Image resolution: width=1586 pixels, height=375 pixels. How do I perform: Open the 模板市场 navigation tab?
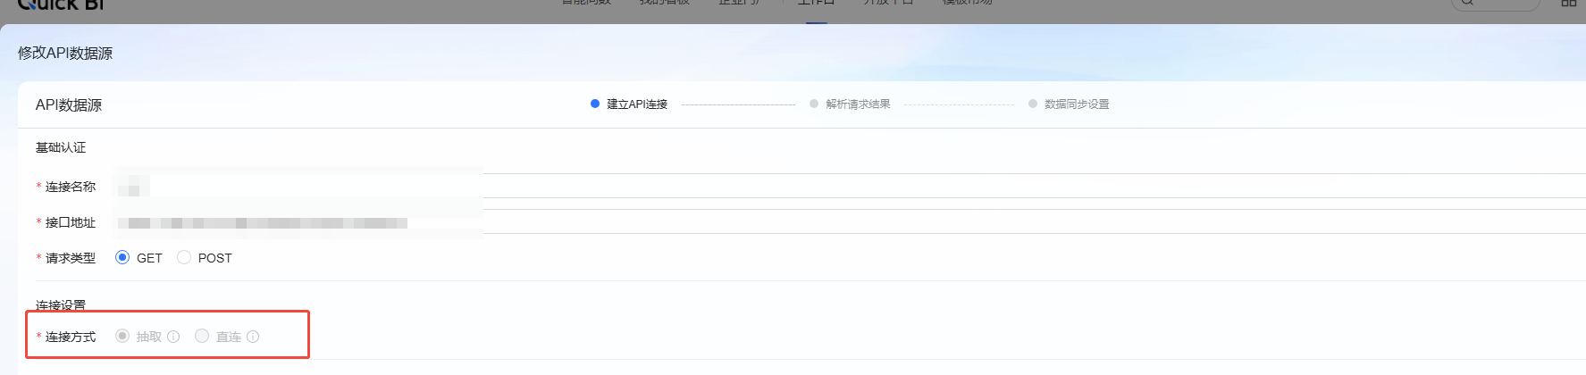click(967, 4)
